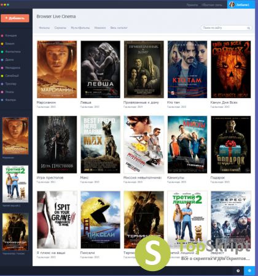This screenshot has height=276, width=258.
Task: Open sidebar thumbnail Третий лишний 2
Action: (15, 184)
